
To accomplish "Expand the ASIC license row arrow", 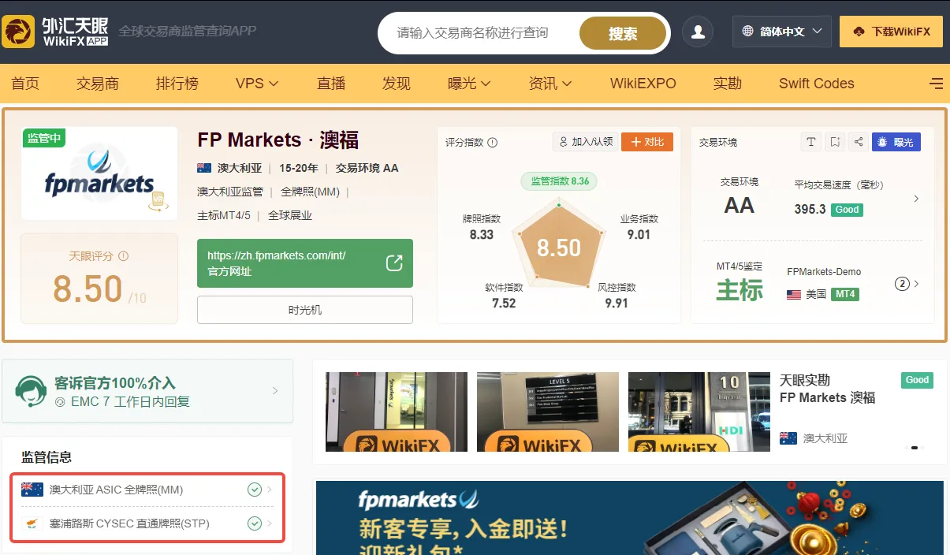I will pos(270,490).
